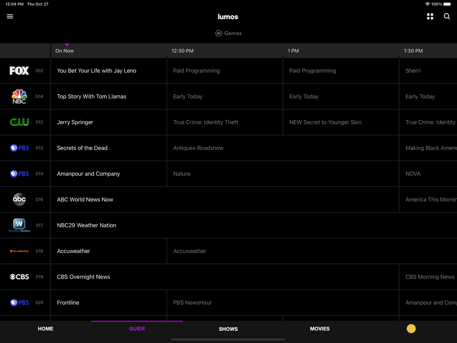Open Secrets of the Dead
Viewport: 457px width, 343px height.
109,148
